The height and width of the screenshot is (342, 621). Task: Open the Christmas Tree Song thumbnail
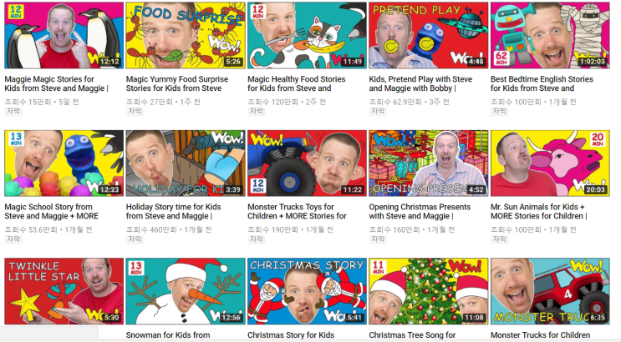click(429, 291)
